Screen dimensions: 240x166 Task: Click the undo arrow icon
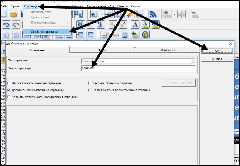(6, 25)
